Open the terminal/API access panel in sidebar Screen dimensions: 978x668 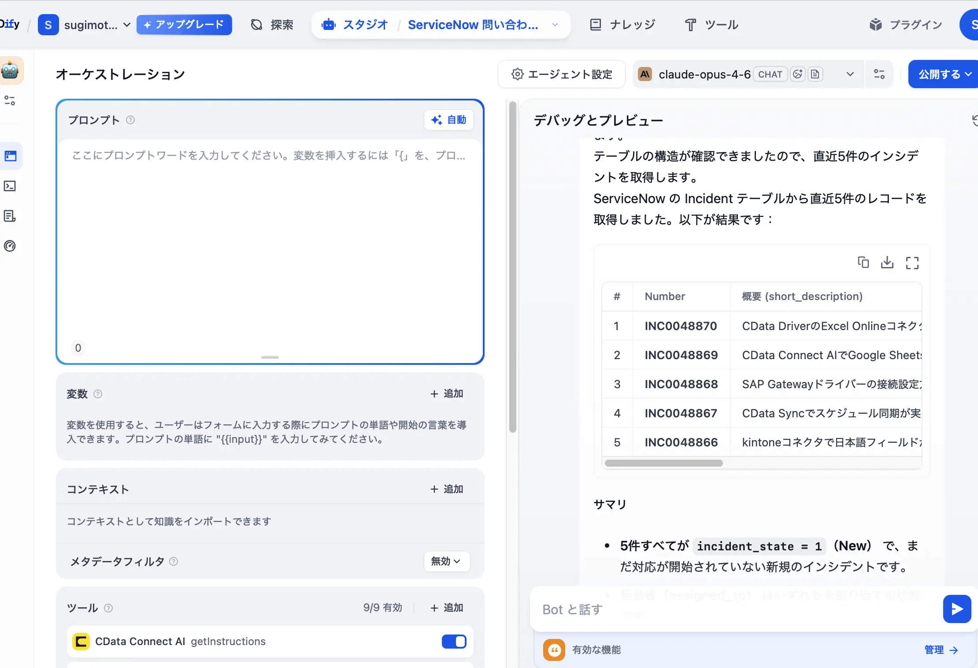pos(10,186)
